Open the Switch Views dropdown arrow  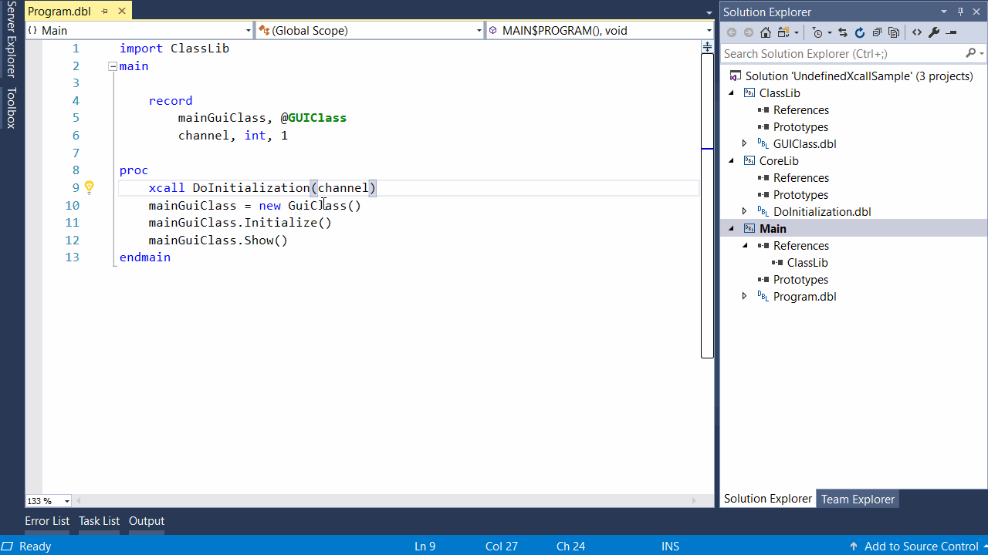[797, 33]
